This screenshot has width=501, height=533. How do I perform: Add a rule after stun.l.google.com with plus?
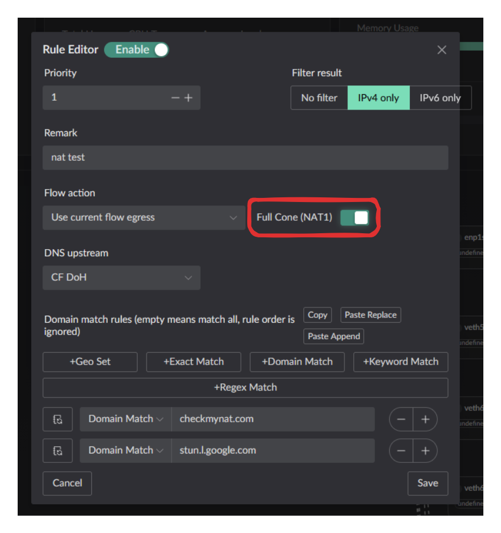pyautogui.click(x=425, y=451)
